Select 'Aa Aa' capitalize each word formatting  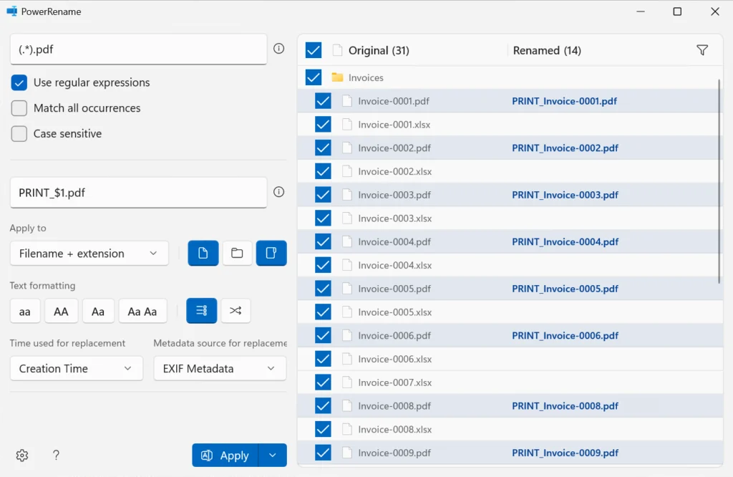(x=142, y=311)
